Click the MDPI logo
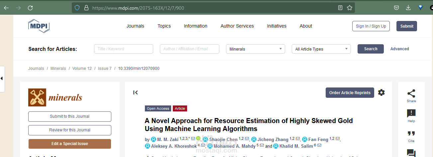This screenshot has height=157, width=433. point(39,26)
